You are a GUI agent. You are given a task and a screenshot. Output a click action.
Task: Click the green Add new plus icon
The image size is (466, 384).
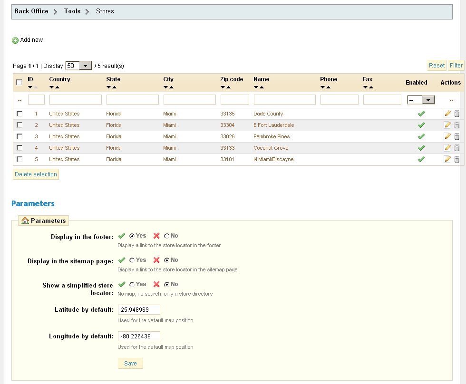(x=15, y=40)
